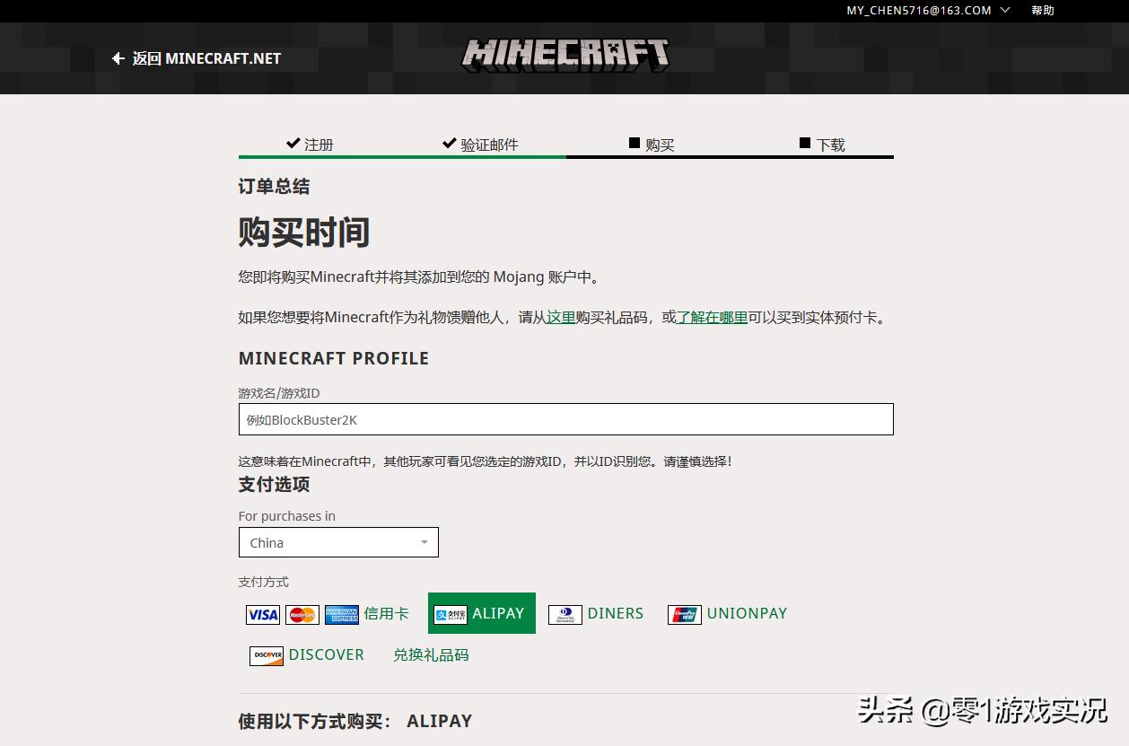
Task: Click the MasterCard payment icon
Action: [x=302, y=614]
